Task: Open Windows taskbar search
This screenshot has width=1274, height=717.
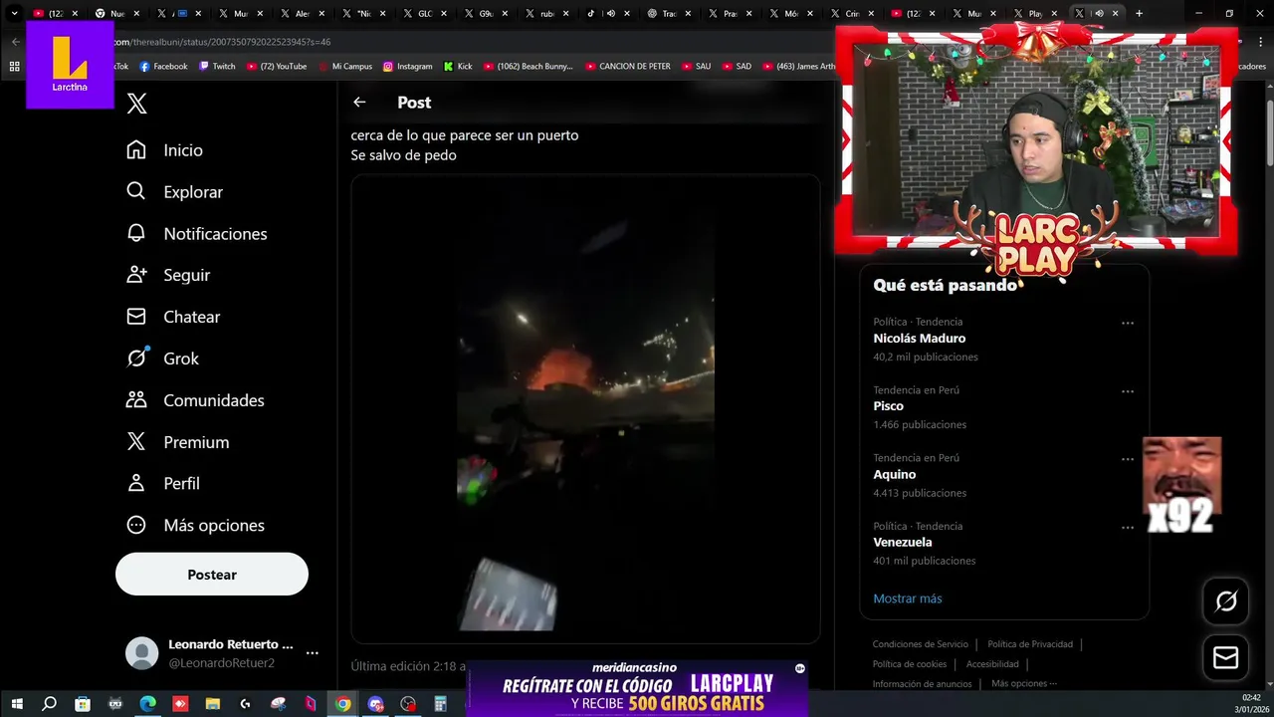Action: (50, 704)
